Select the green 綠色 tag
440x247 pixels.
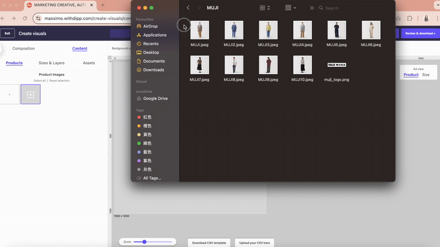pyautogui.click(x=144, y=143)
